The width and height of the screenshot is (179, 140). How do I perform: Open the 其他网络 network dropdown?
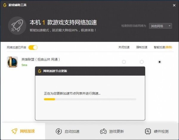161,26
